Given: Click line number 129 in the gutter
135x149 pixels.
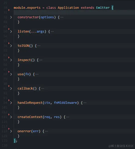Looking at the screenshot, I should [x=4, y=141].
